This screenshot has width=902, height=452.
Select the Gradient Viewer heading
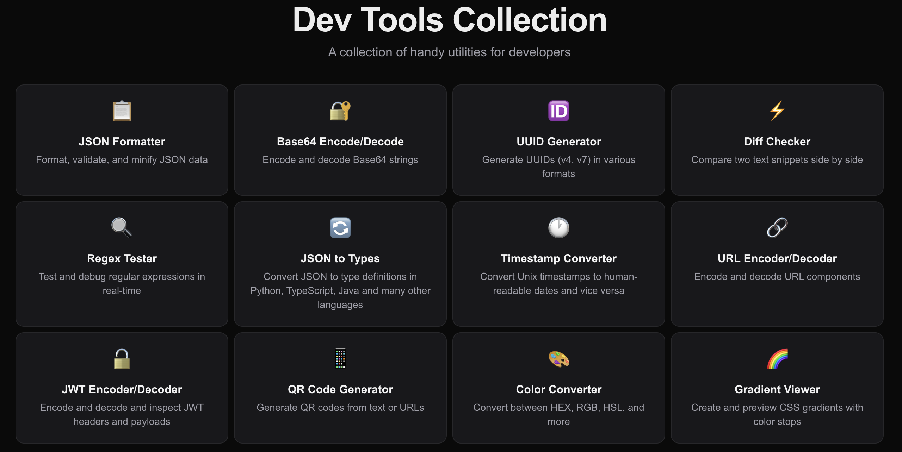click(777, 389)
